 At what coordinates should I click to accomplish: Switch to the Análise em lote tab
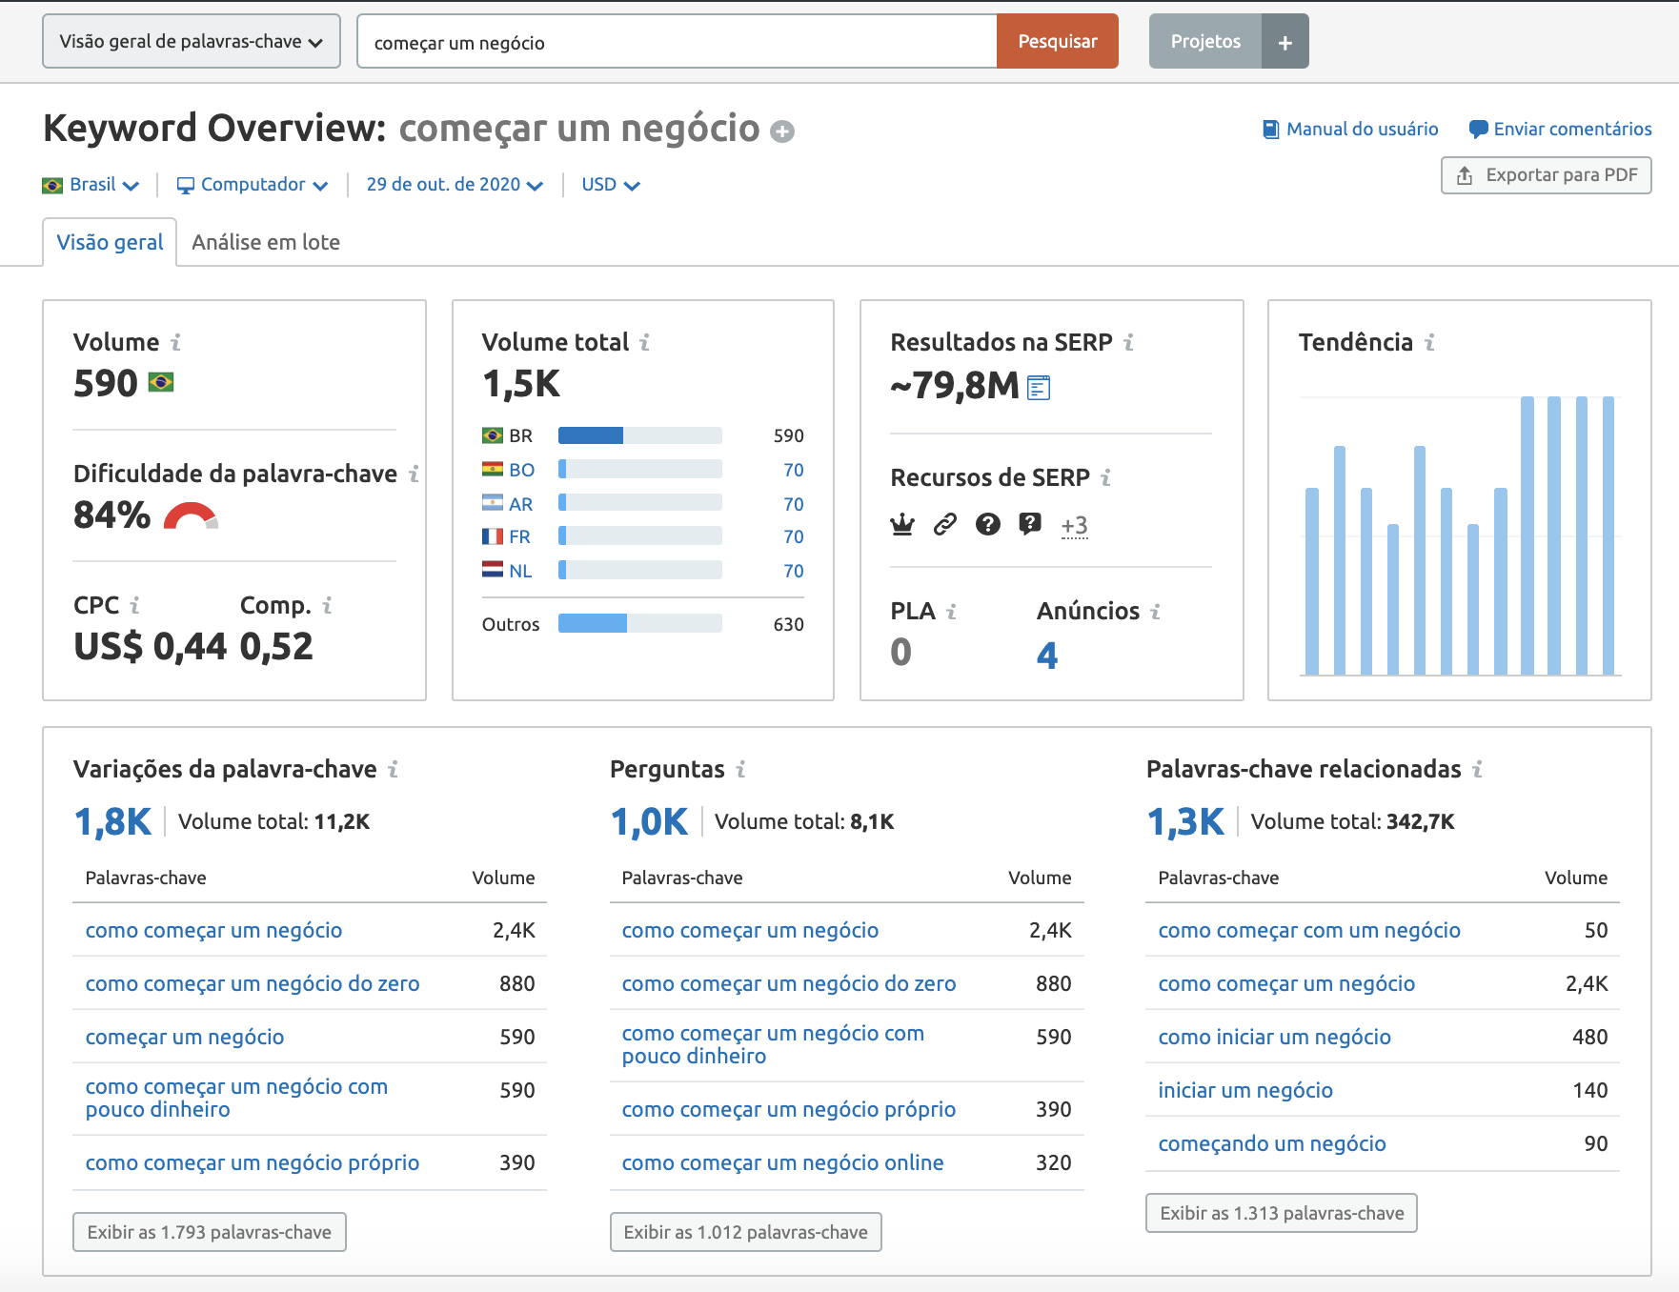(x=266, y=243)
